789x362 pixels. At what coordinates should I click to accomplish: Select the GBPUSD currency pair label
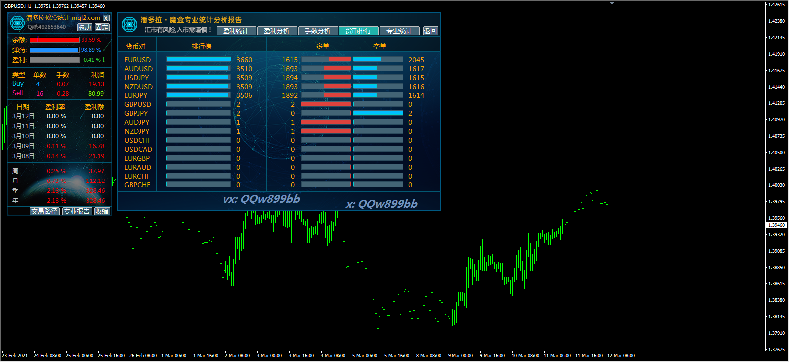[138, 104]
